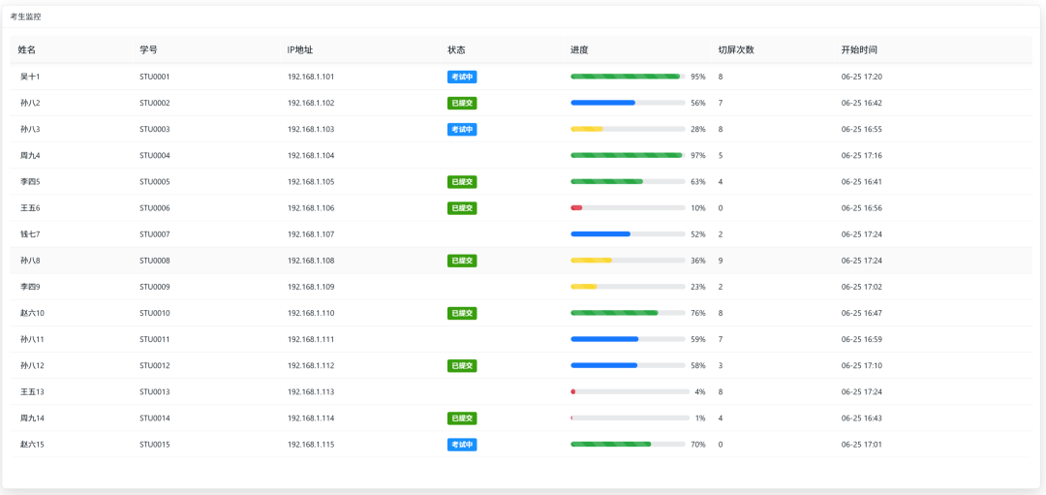Click IP address 192.168.1.104

click(x=311, y=155)
